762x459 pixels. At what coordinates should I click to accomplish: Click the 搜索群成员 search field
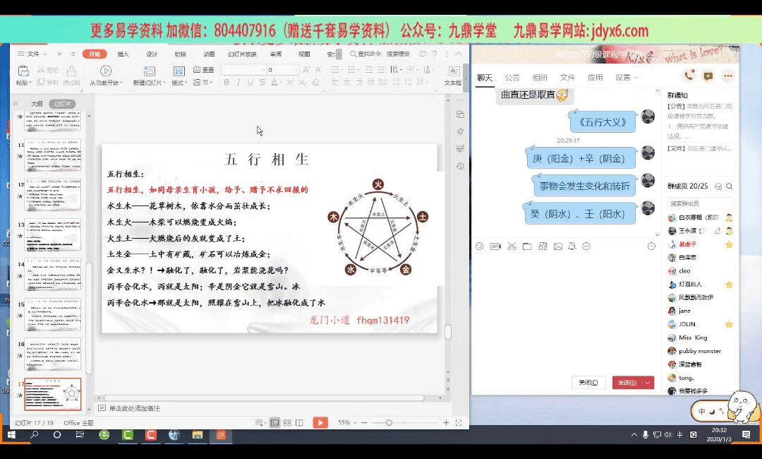pos(698,204)
